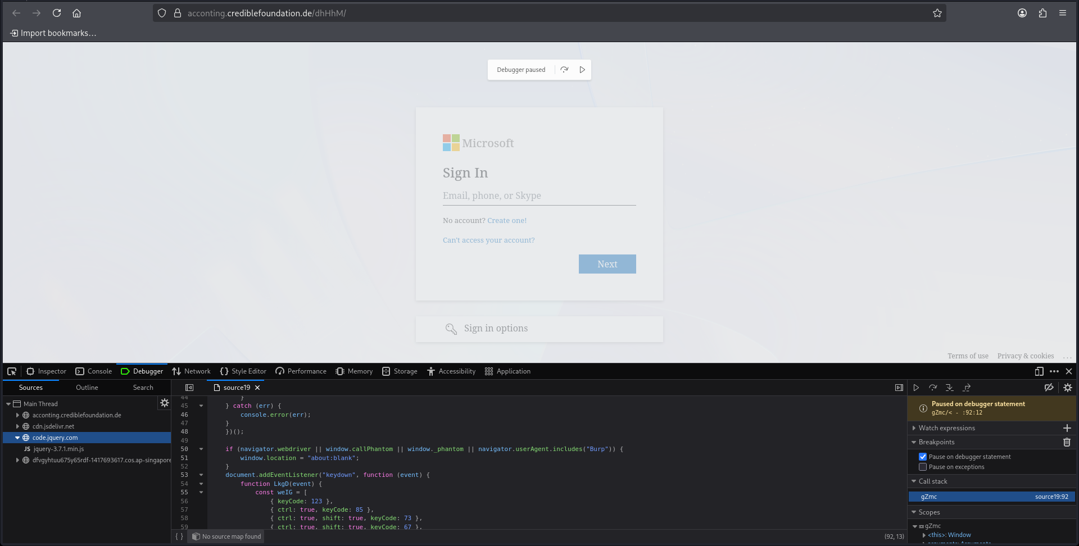
Task: Open the Firefox hamburger application menu
Action: coord(1063,13)
